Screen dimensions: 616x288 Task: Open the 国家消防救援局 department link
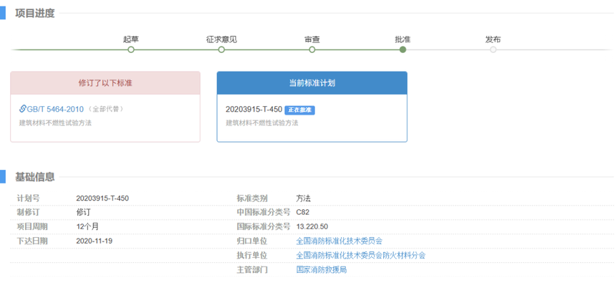pos(321,269)
